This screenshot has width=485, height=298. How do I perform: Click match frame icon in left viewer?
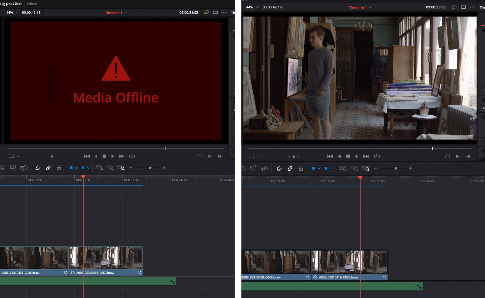200,156
